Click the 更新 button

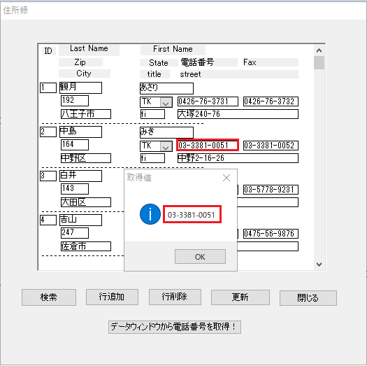tap(240, 297)
